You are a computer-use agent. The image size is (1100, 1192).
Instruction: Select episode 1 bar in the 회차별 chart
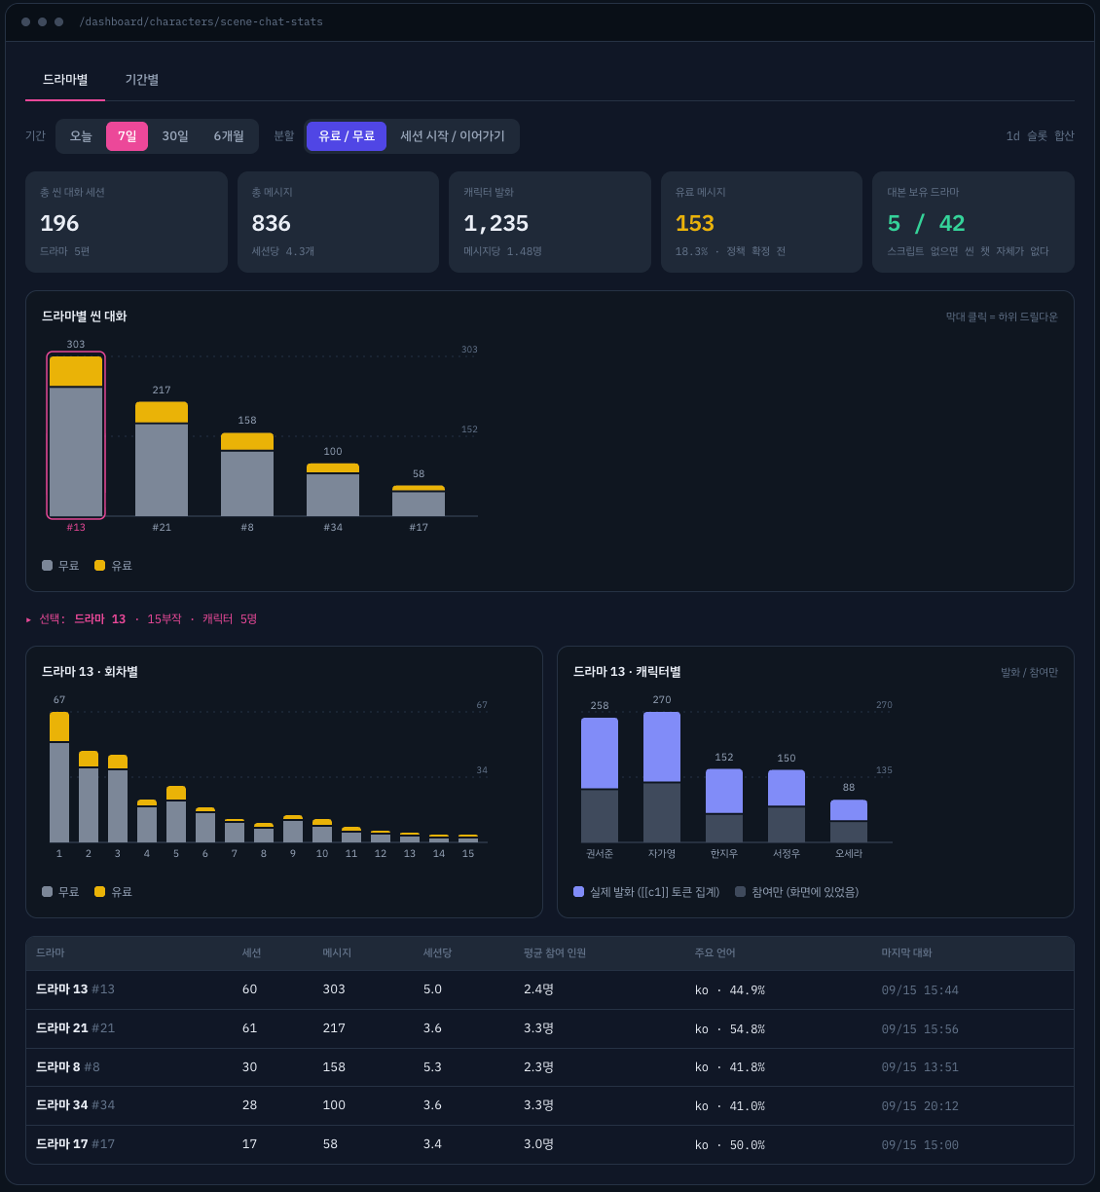(x=59, y=777)
